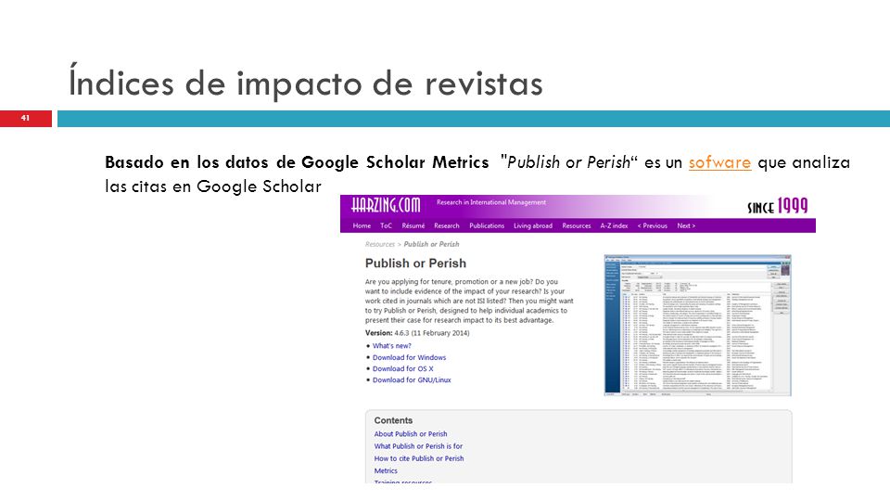Screen dimensions: 890x501
Task: Open the 'sofware' hyperlink in the slide text
Action: pyautogui.click(x=719, y=162)
